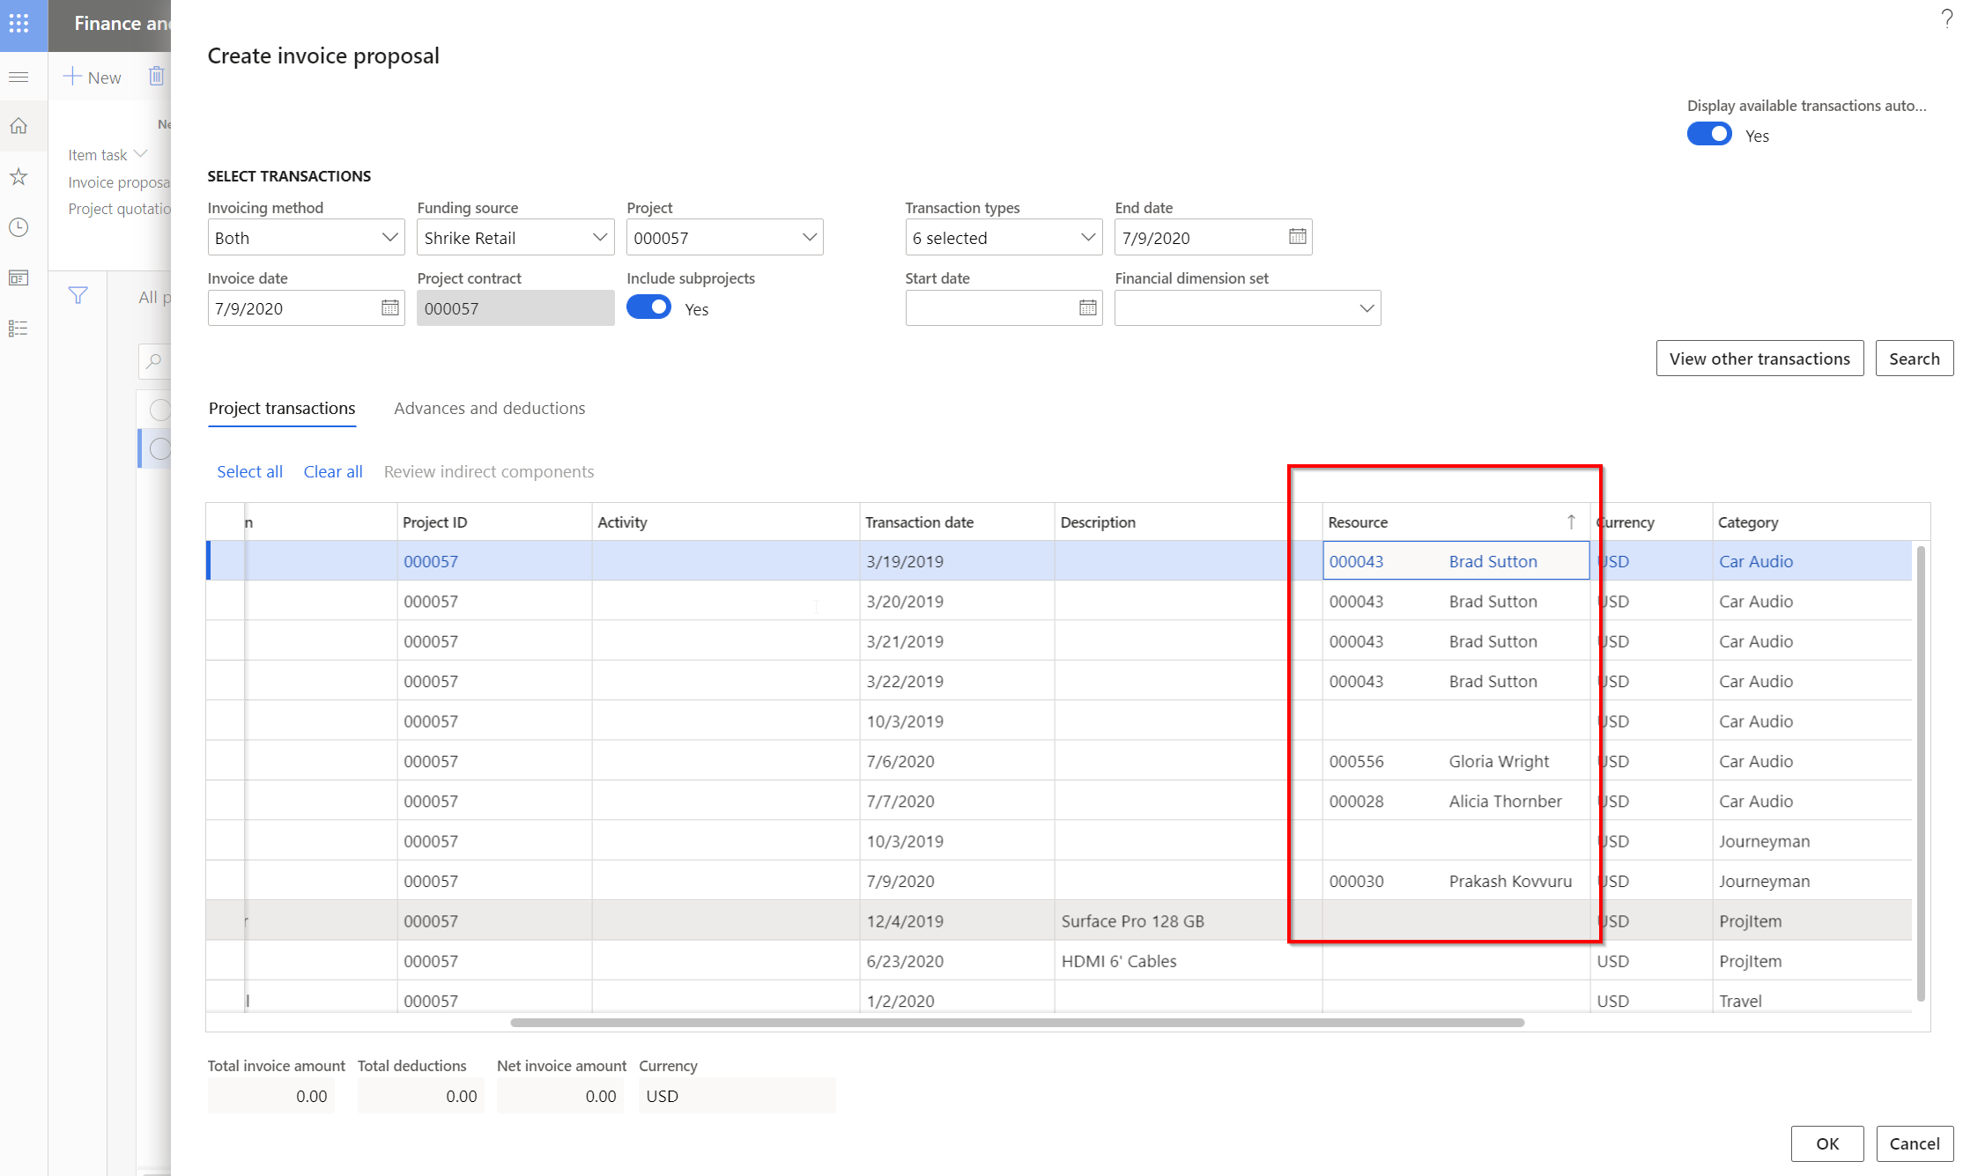Click the filter funnel icon
This screenshot has width=1963, height=1176.
[x=78, y=295]
